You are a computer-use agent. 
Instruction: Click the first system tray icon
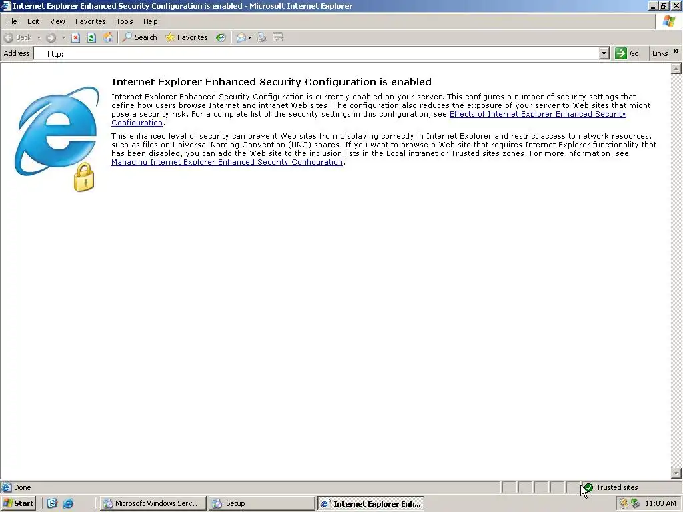pos(624,503)
